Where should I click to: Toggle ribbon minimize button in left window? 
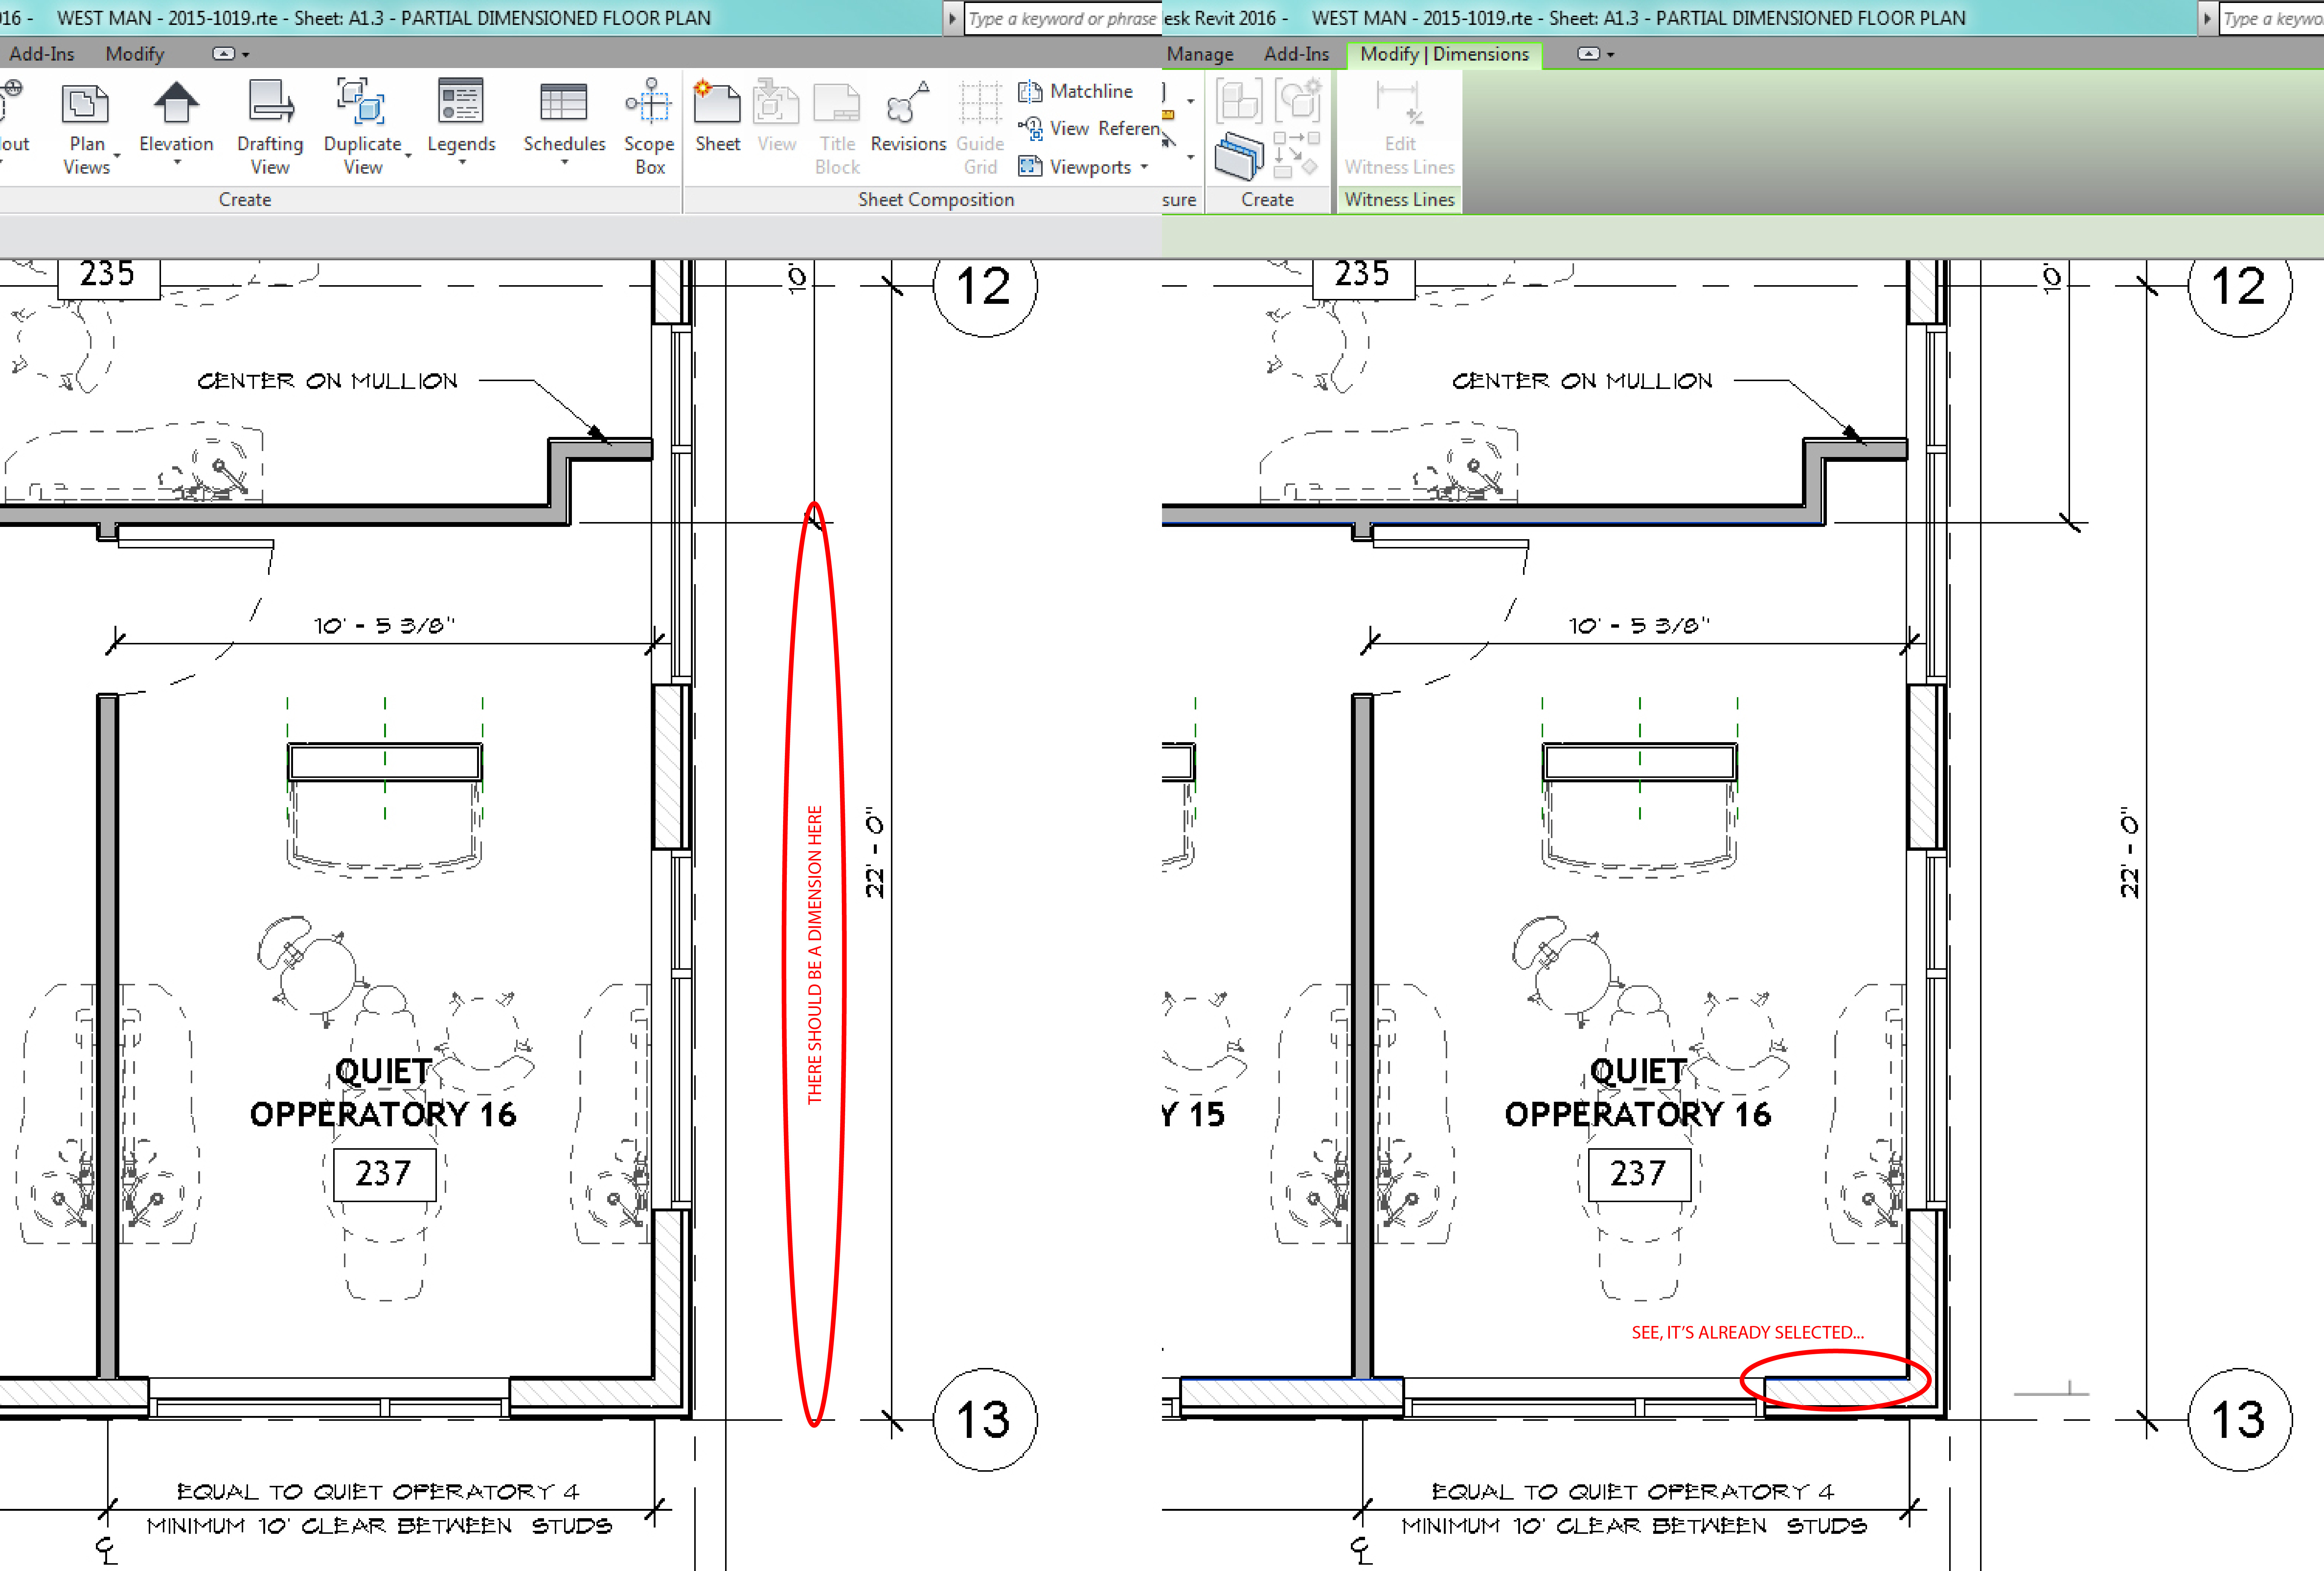[224, 54]
